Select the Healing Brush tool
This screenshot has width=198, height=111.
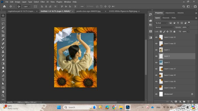click(x=3, y=44)
